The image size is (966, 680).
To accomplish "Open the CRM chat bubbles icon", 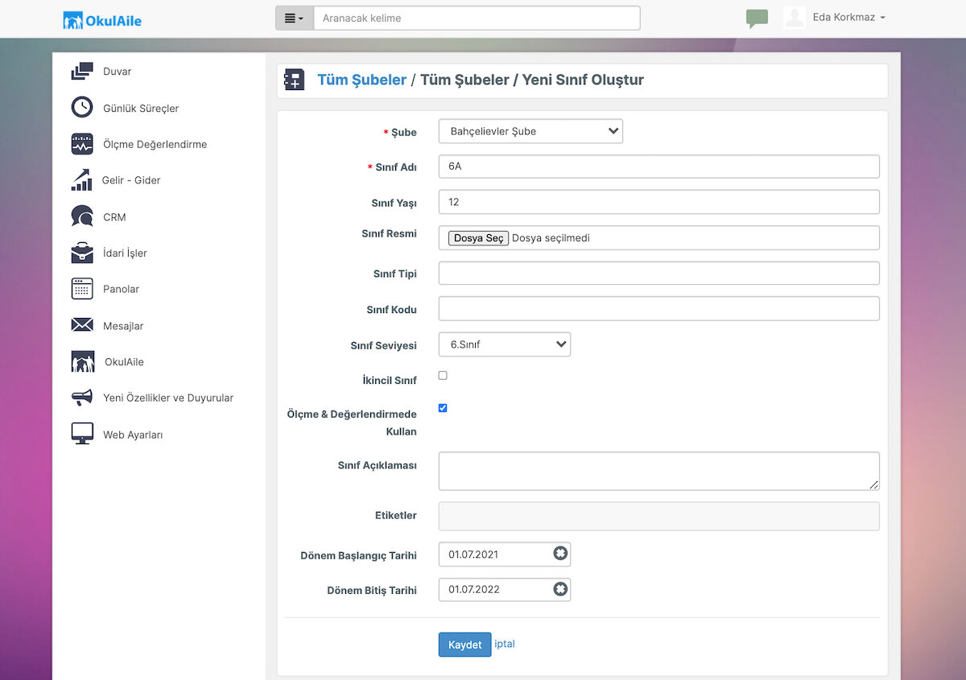I will (x=82, y=216).
